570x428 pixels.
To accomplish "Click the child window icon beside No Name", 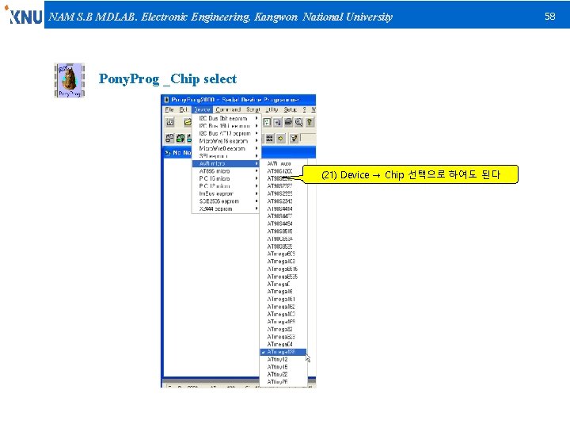I will 168,153.
